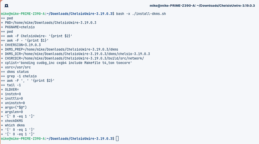Image resolution: width=259 pixels, height=144 pixels.
Task: Click the PKGNAME=chelsio output line
Action: coord(18,27)
